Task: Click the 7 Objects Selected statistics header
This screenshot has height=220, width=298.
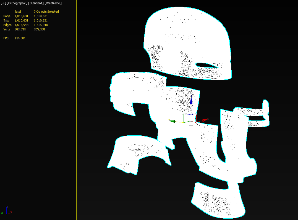Action: pos(46,12)
